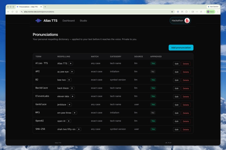Viewport: 226px width, 150px height.
Task: Open the Work profile chip
Action: 210,12
